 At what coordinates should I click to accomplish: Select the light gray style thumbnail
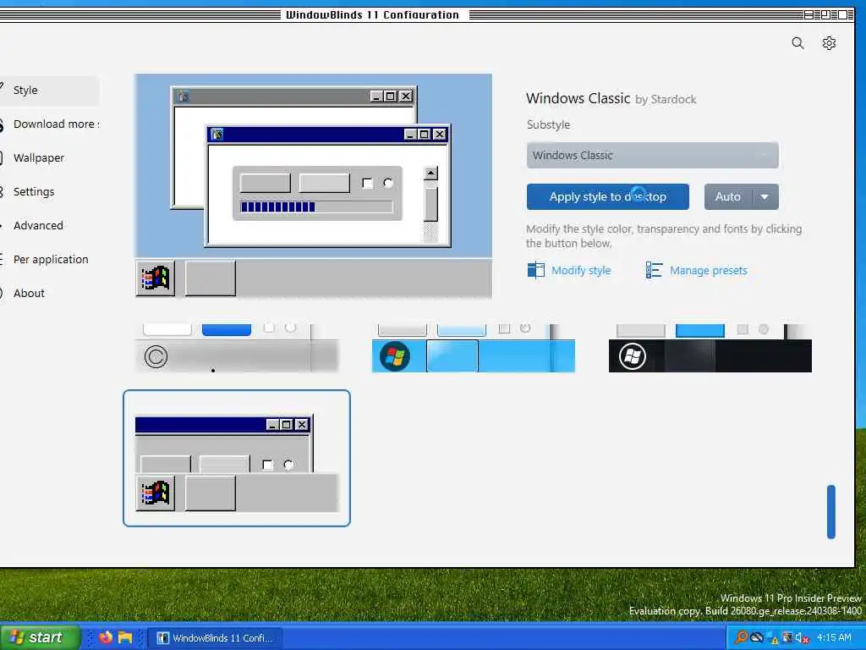point(237,348)
